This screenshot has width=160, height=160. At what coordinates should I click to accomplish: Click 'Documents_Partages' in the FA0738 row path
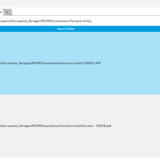click(x=17, y=126)
